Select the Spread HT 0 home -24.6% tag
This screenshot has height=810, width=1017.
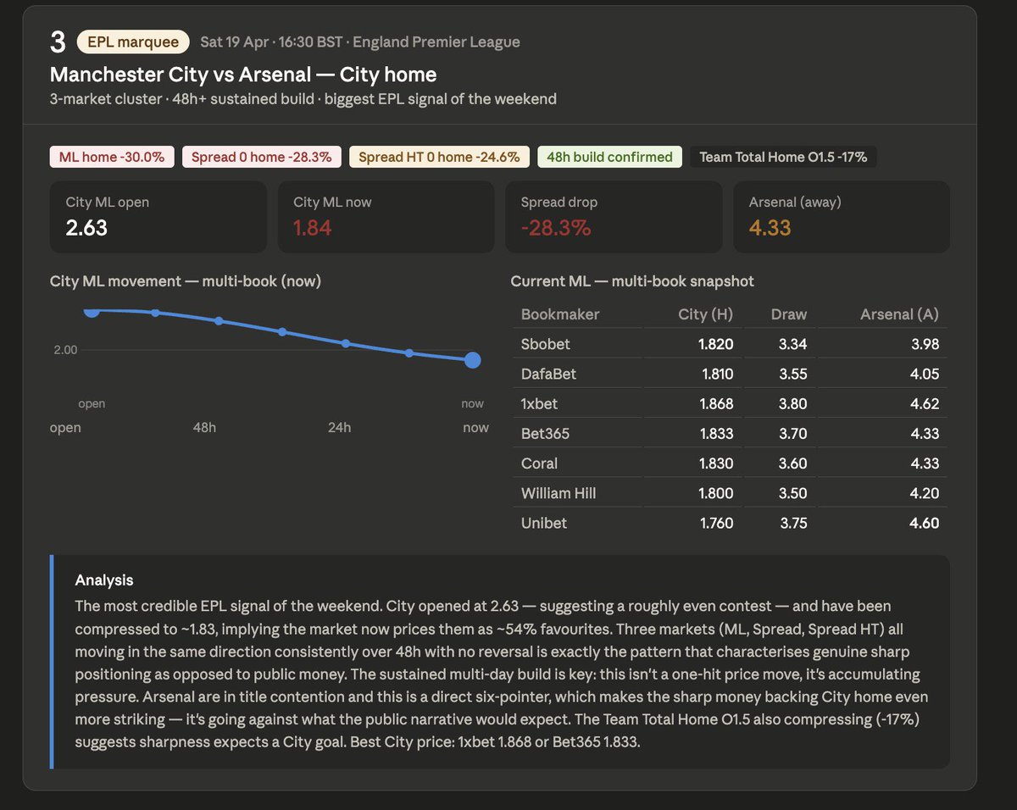click(440, 157)
